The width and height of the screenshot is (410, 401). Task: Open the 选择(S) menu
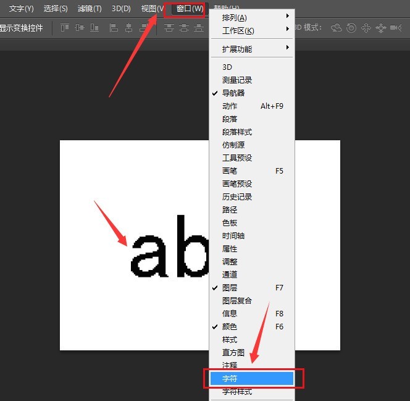click(x=56, y=9)
